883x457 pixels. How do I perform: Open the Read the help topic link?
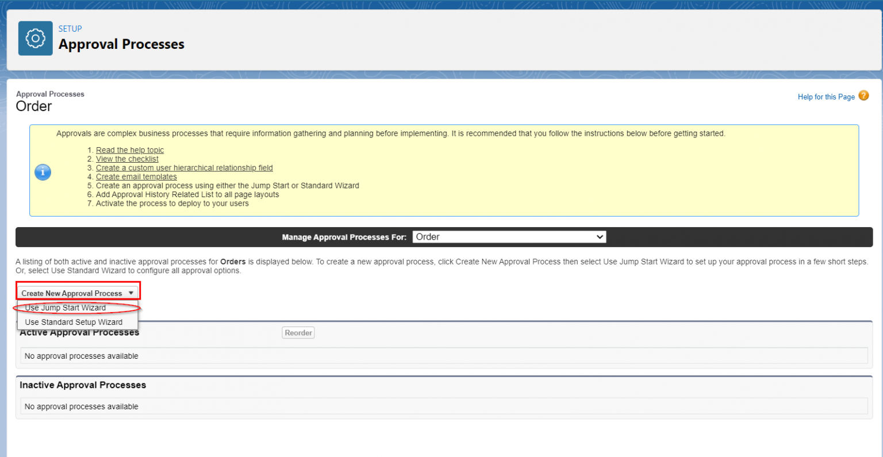pyautogui.click(x=129, y=149)
